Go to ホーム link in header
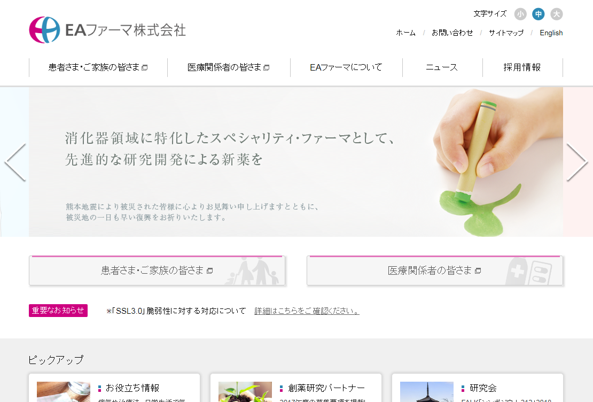Image resolution: width=593 pixels, height=402 pixels. [x=406, y=33]
